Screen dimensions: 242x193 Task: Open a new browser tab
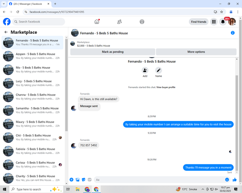(x=55, y=4)
